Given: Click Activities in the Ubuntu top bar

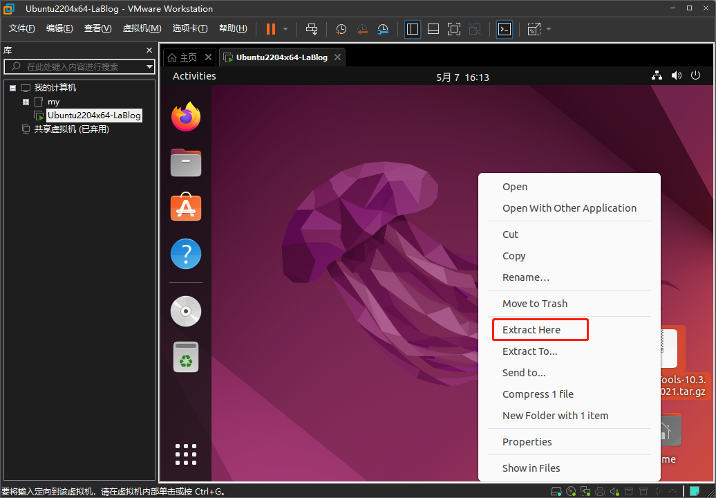Looking at the screenshot, I should tap(194, 76).
